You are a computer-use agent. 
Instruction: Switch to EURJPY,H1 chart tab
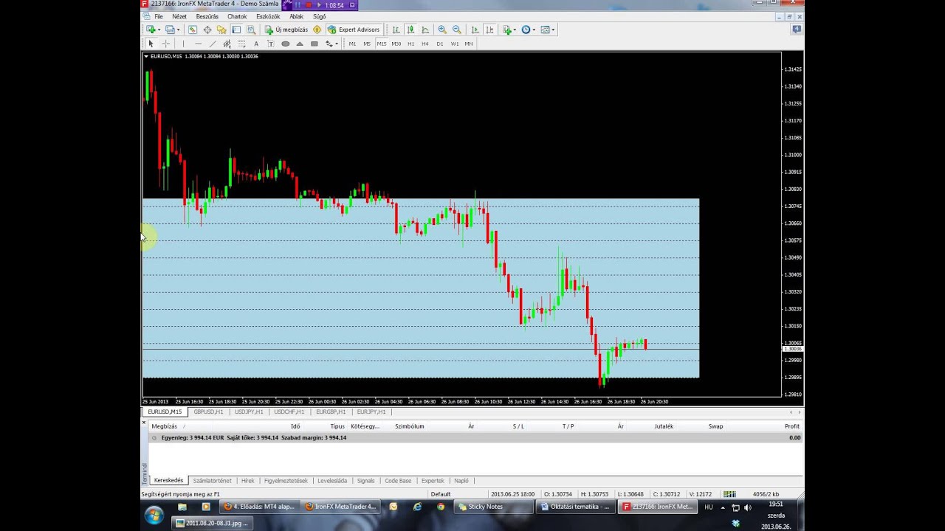pos(371,412)
